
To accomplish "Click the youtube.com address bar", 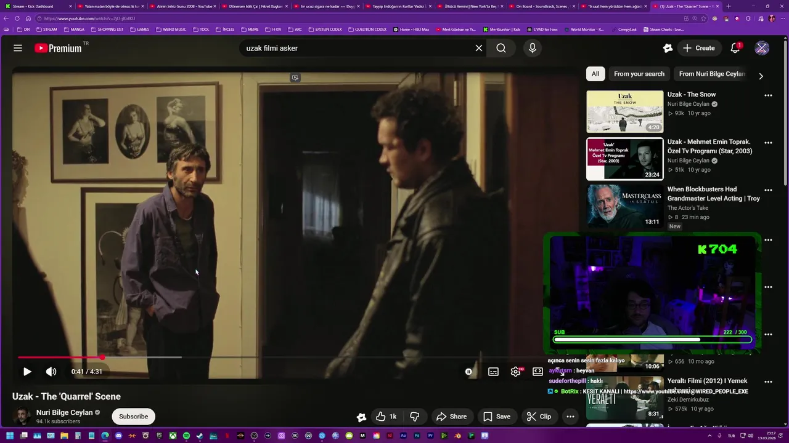I will click(x=358, y=18).
